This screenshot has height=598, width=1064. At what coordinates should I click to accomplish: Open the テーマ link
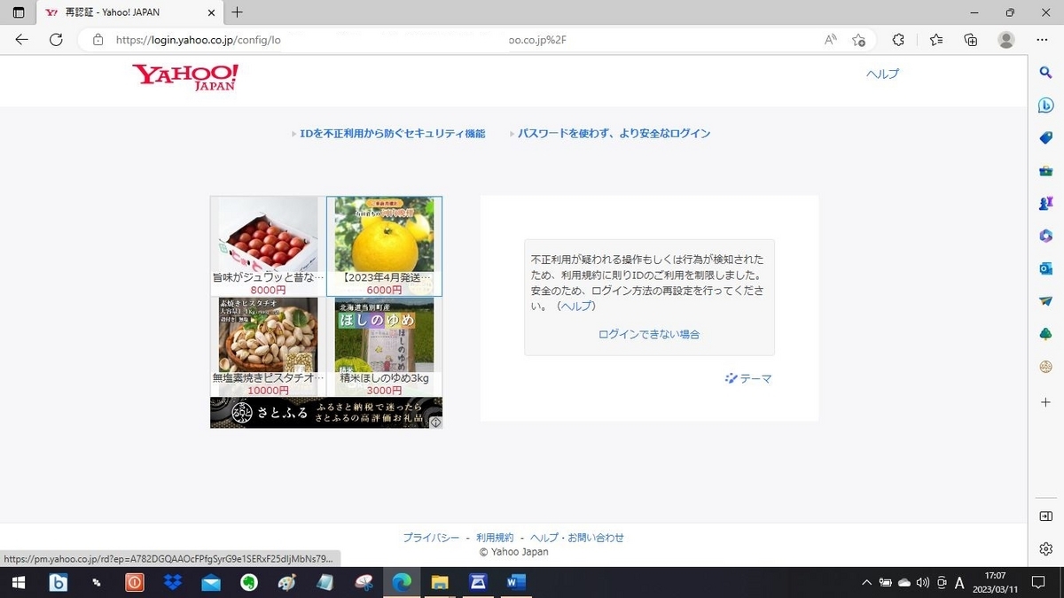[x=748, y=378]
